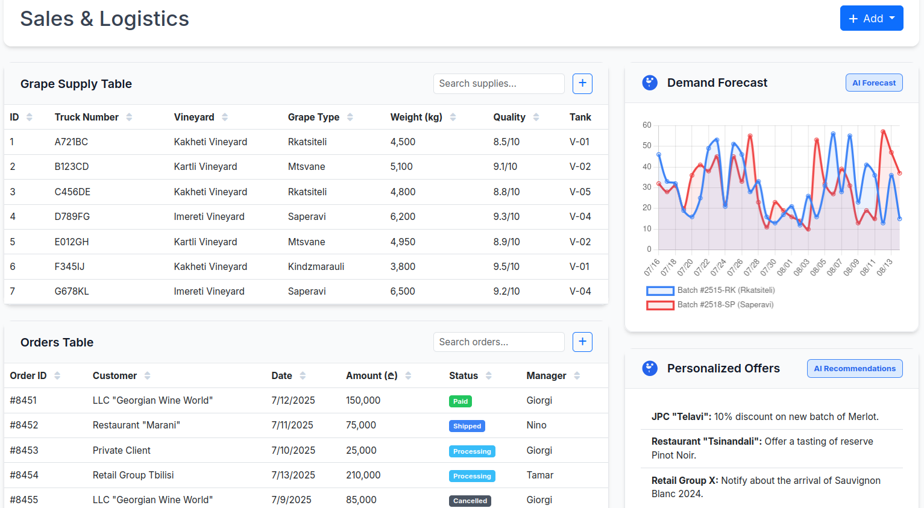Click the AI Recommendations button
This screenshot has height=508, width=924.
tap(854, 368)
